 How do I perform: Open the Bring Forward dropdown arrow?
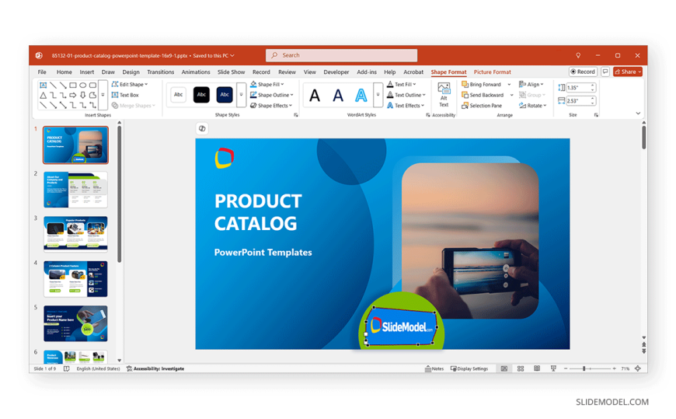click(509, 85)
